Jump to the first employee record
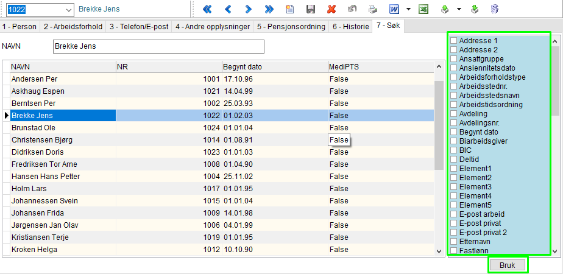 click(x=207, y=9)
